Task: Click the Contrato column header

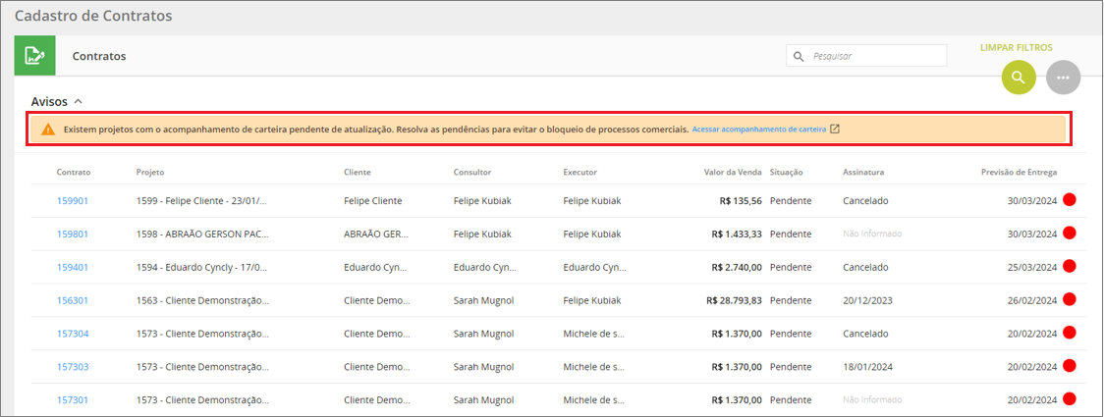Action: [74, 173]
